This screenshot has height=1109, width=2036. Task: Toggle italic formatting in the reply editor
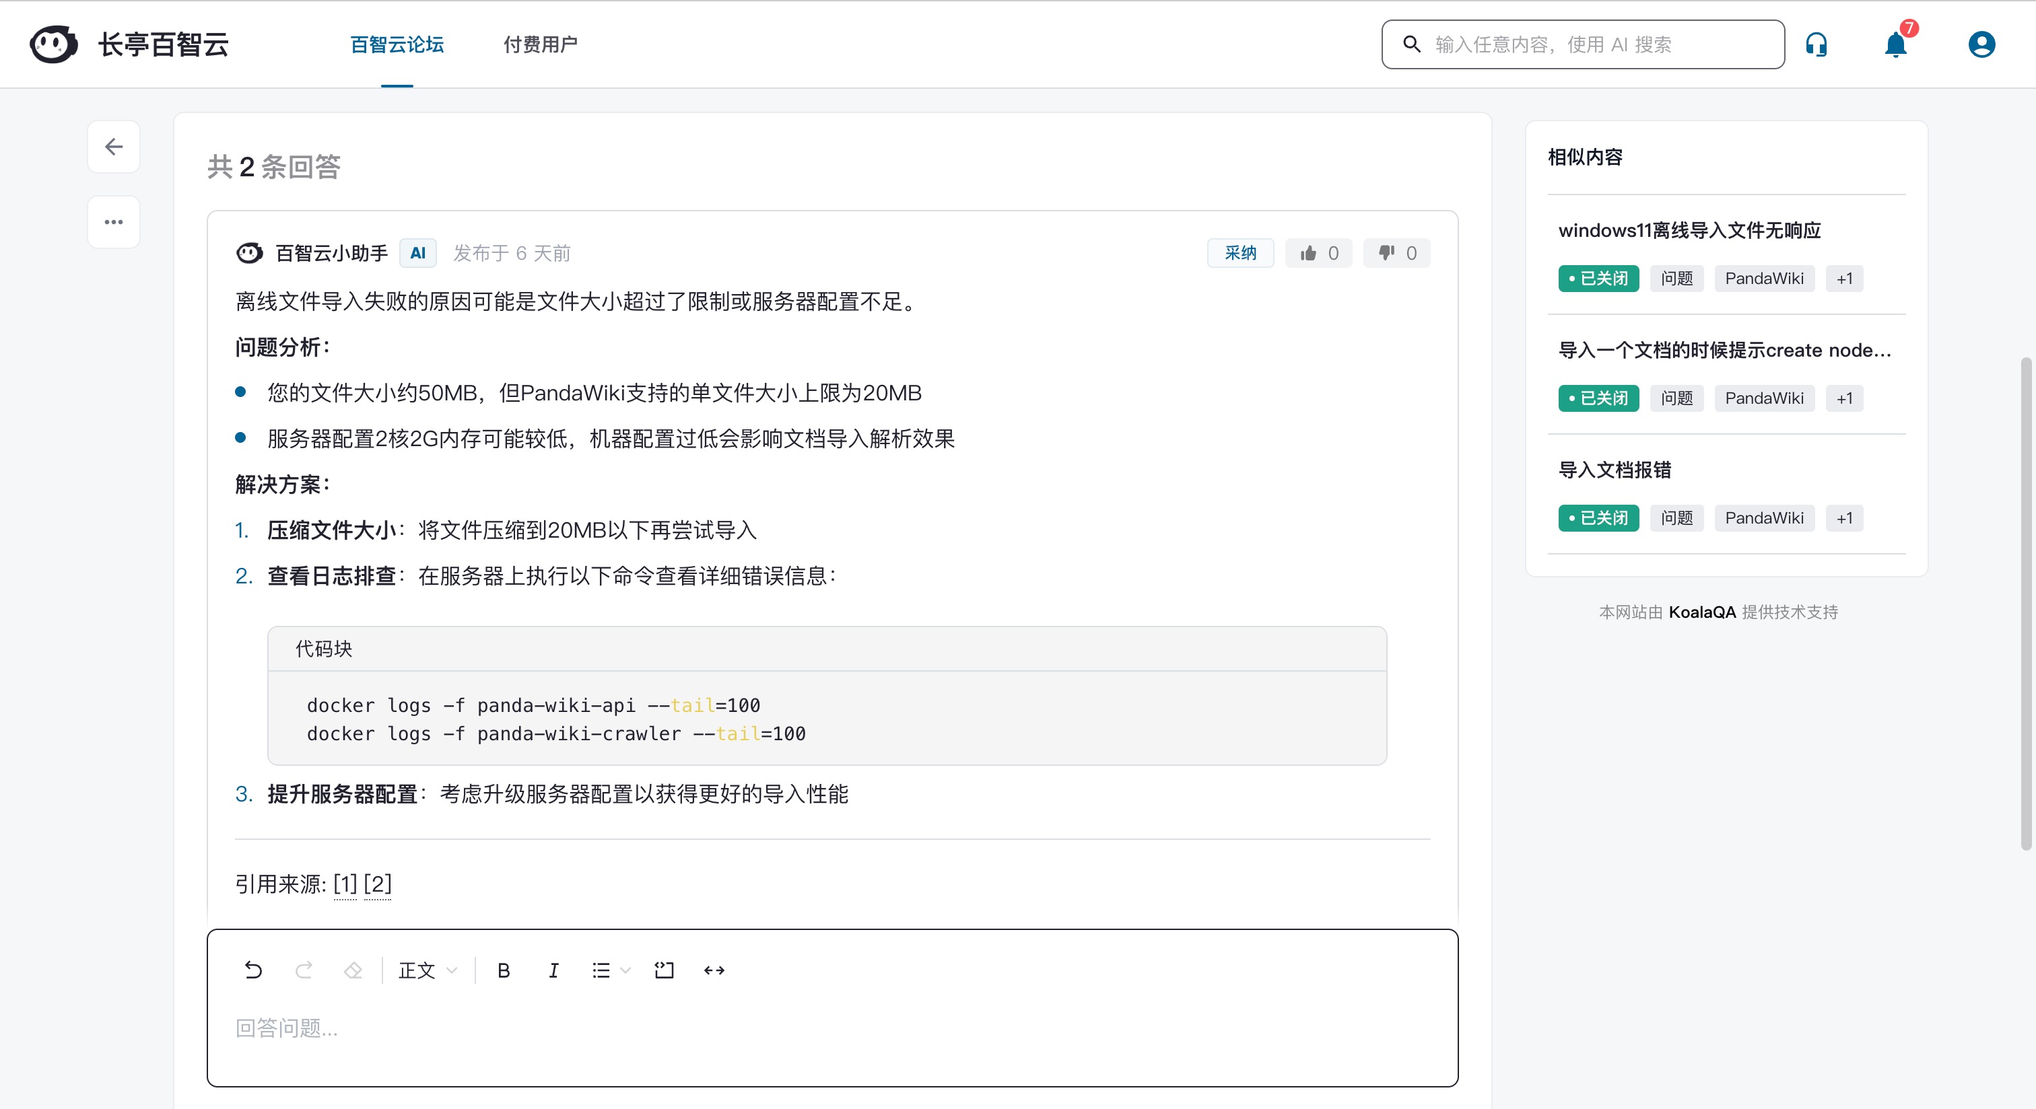coord(553,970)
